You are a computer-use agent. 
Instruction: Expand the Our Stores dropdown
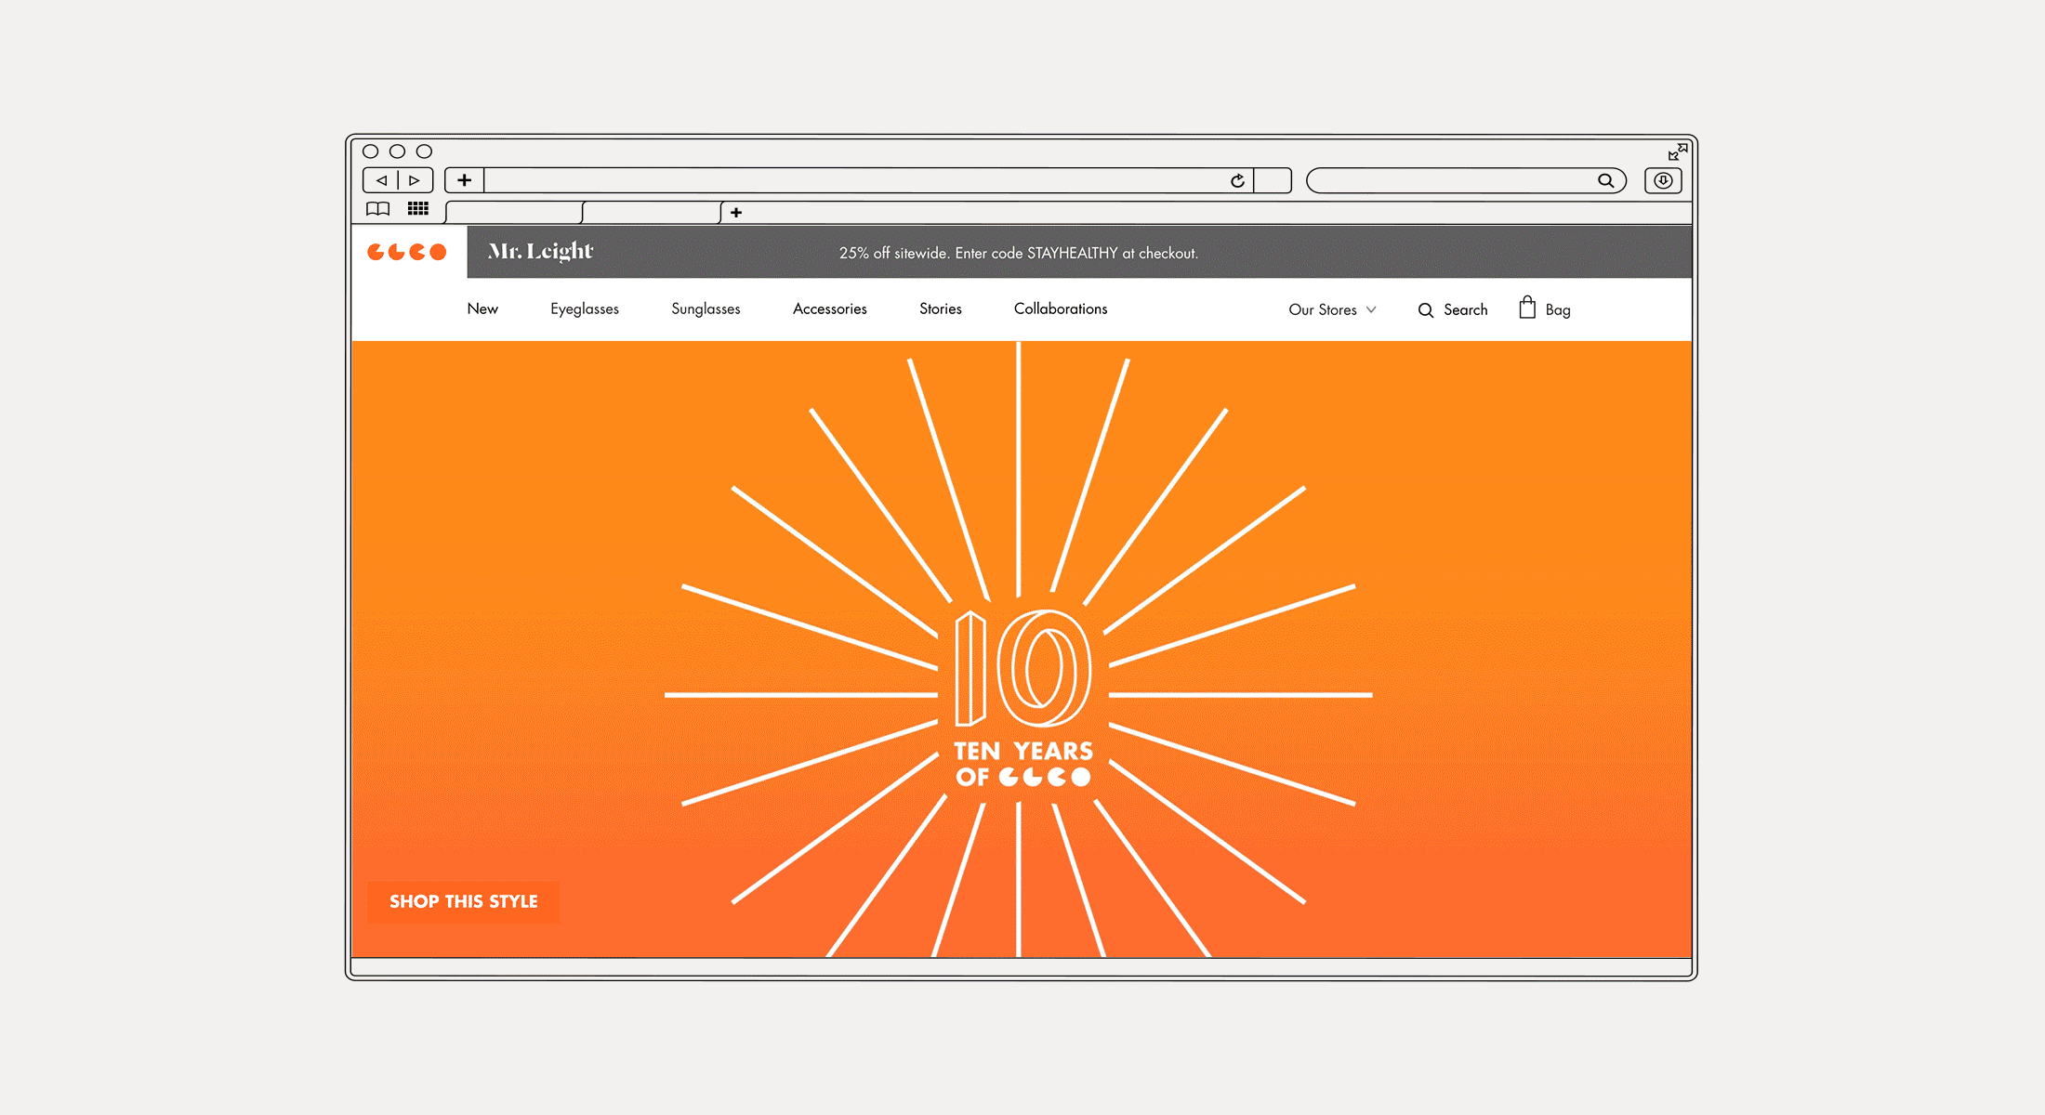point(1332,309)
